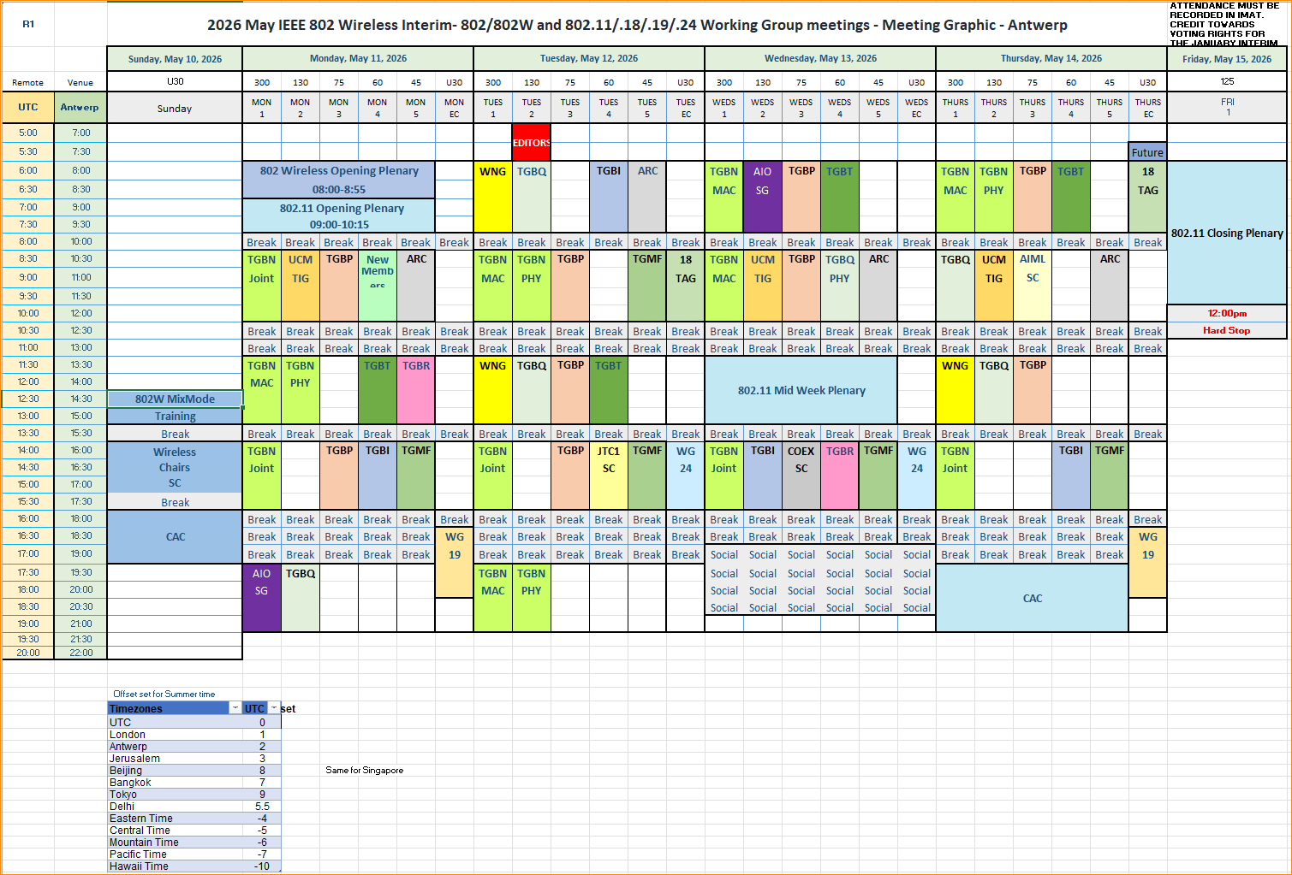Select the red EDITORS session cell

tap(531, 143)
